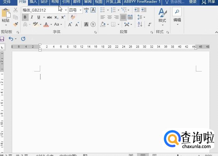The height and width of the screenshot is (156, 218).
Task: Toggle Underline formatting
Action: click(39, 17)
